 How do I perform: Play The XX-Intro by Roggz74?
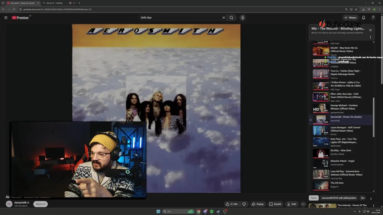point(341,185)
